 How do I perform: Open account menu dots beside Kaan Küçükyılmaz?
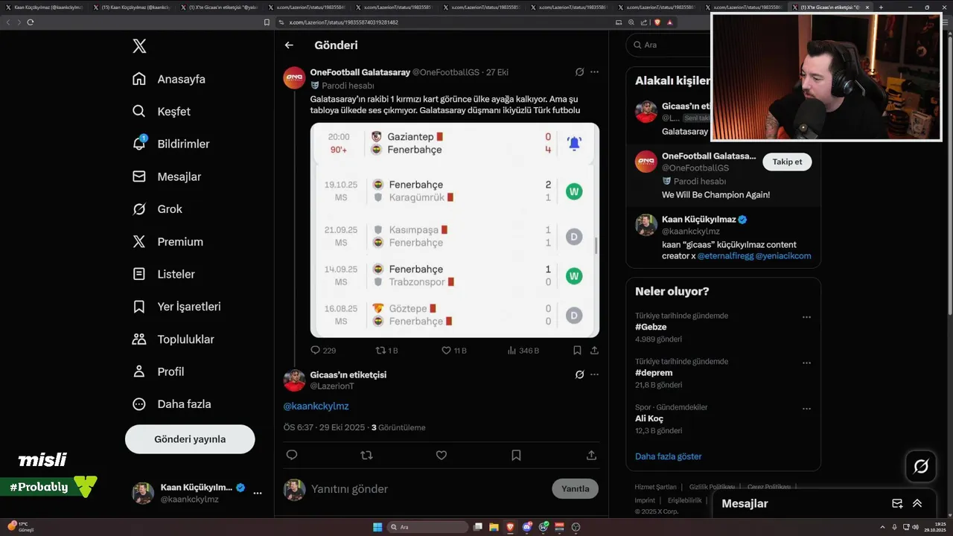[258, 493]
